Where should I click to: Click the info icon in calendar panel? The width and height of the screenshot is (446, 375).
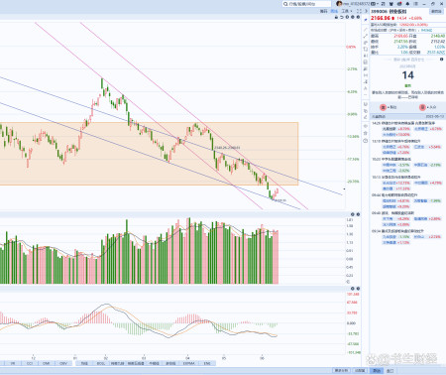click(x=441, y=60)
